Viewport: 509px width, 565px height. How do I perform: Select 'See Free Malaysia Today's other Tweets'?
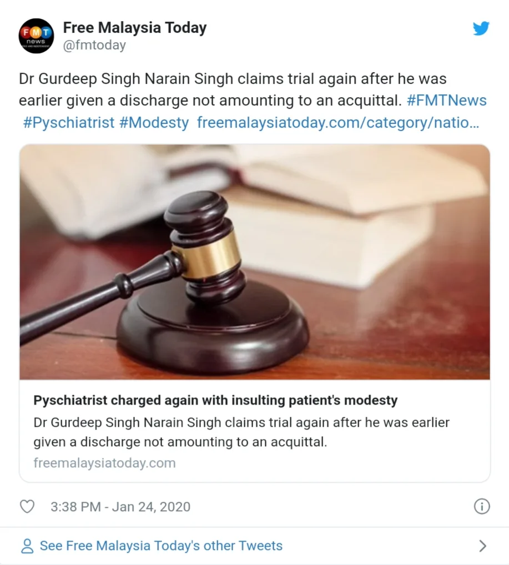(161, 546)
